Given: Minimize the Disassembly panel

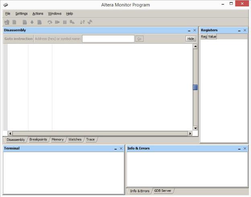Looking at the screenshot, I should click(x=189, y=30).
